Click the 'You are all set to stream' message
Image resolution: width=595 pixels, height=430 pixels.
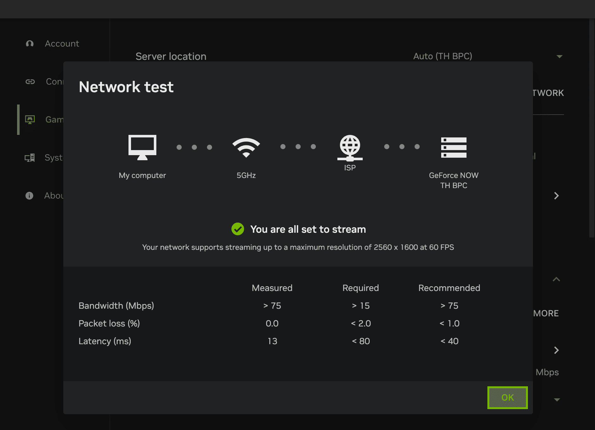(308, 229)
